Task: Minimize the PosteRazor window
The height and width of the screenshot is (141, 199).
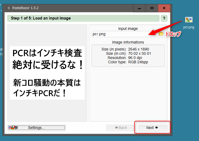Action: pyautogui.click(x=140, y=8)
